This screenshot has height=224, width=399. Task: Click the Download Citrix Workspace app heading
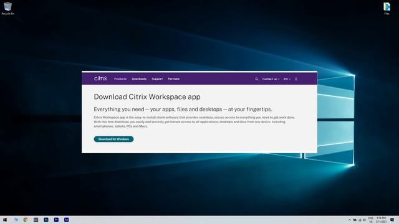pos(147,97)
